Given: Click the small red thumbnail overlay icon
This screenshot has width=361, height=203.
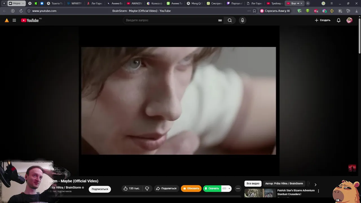Looking at the screenshot, I should [352, 168].
